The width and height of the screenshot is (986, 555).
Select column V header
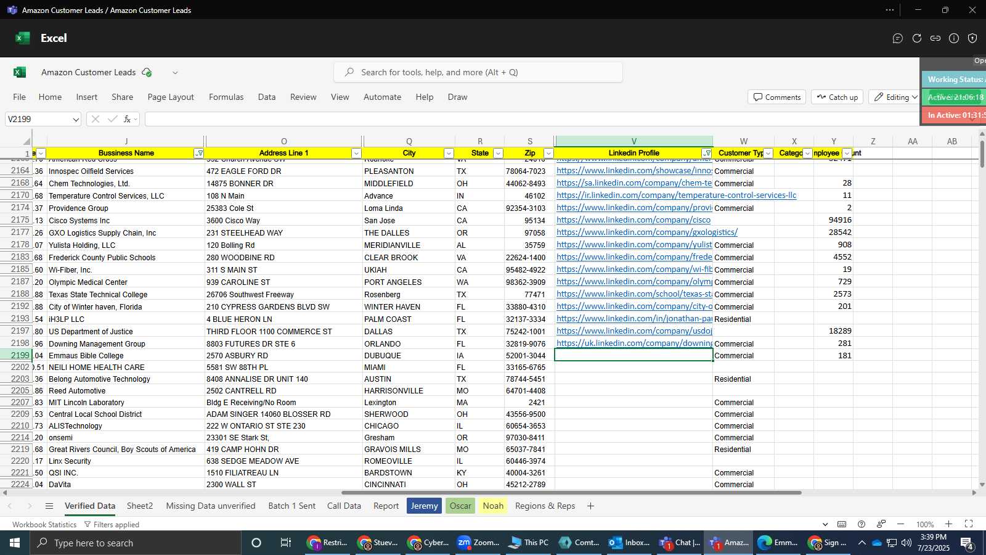[634, 141]
